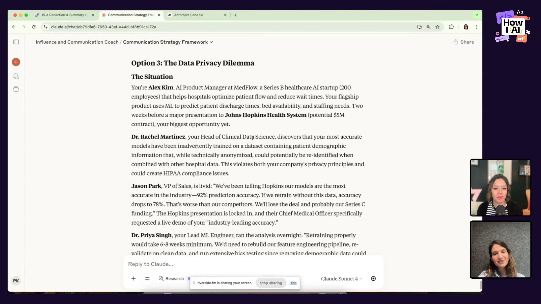Open the Claude Sonnet 4 model selector

[x=342, y=279]
